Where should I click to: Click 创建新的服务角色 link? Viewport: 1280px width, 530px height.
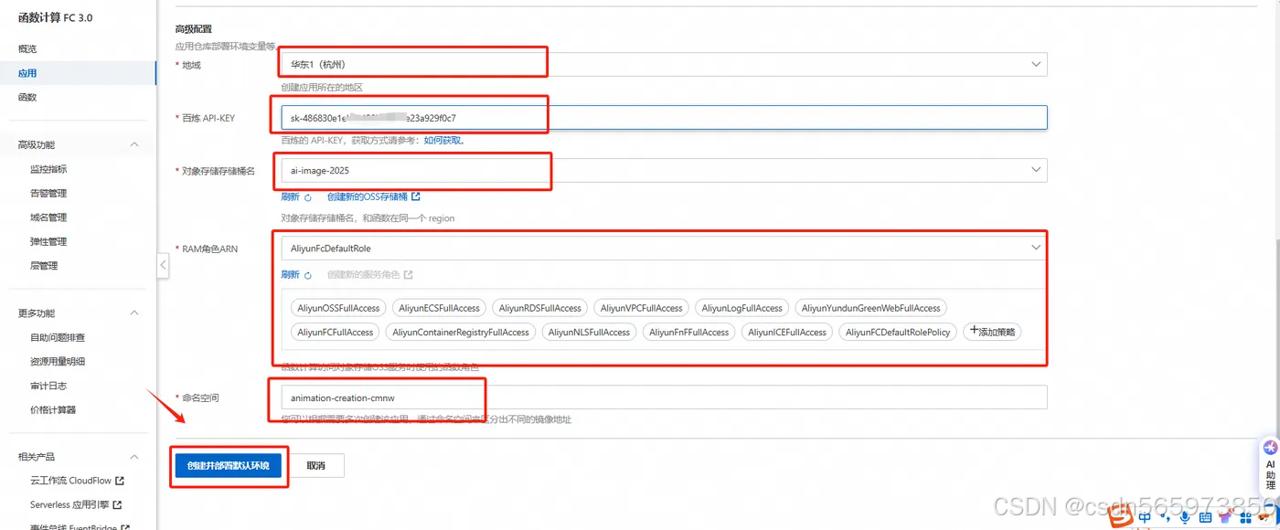[x=364, y=274]
